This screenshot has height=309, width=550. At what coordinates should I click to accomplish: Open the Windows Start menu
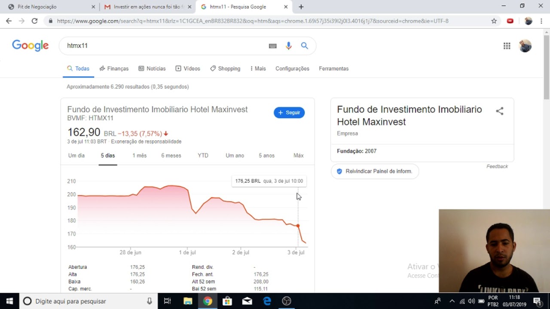[x=9, y=301]
